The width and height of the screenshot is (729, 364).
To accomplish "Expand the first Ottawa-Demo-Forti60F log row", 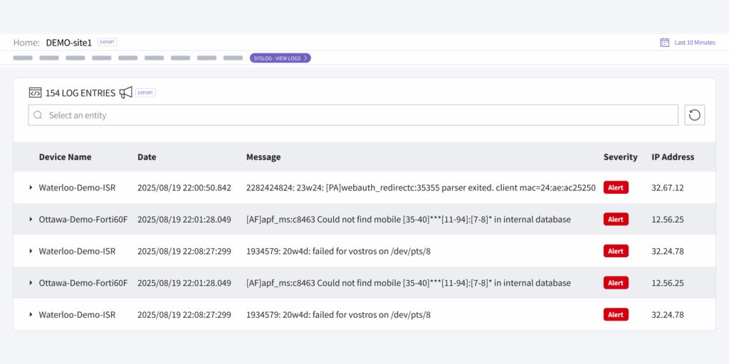I will tap(31, 220).
